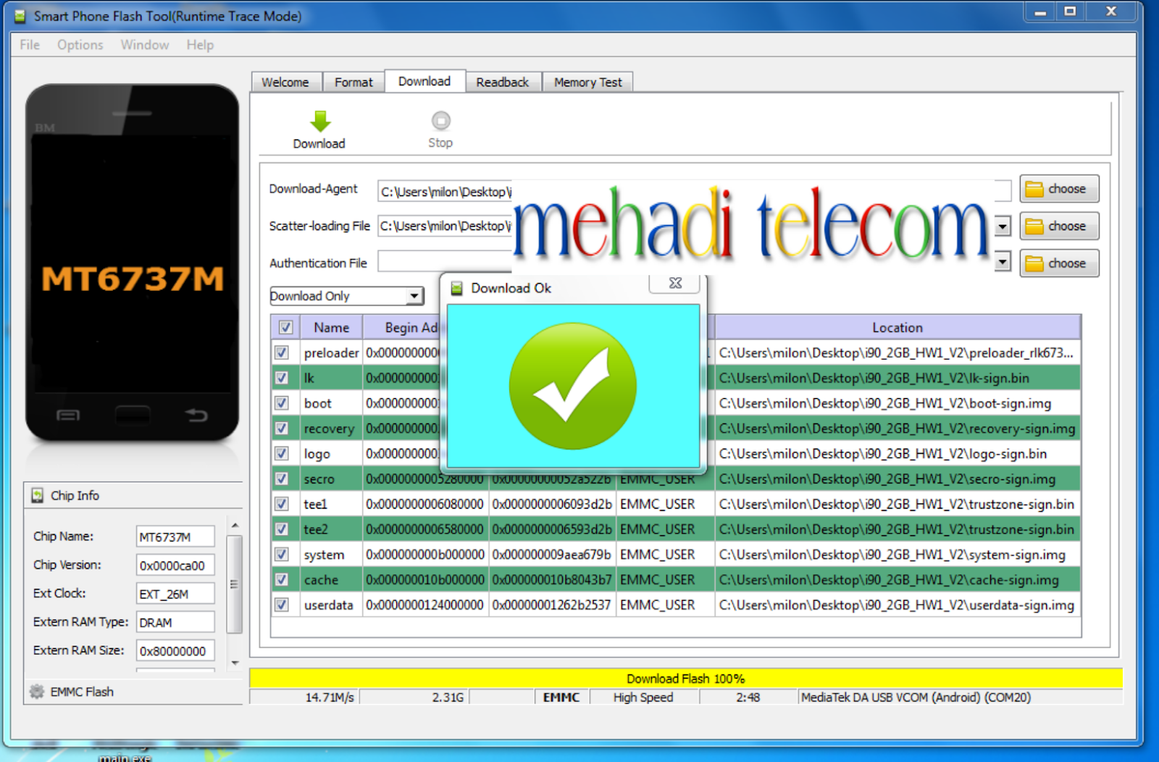Switch to the Readback tab
The image size is (1159, 762).
coord(503,82)
